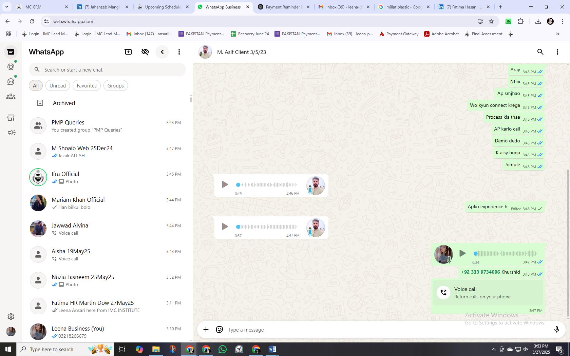Image resolution: width=570 pixels, height=356 pixels.
Task: Expand the bookmarks overflow chevron
Action: 557,34
